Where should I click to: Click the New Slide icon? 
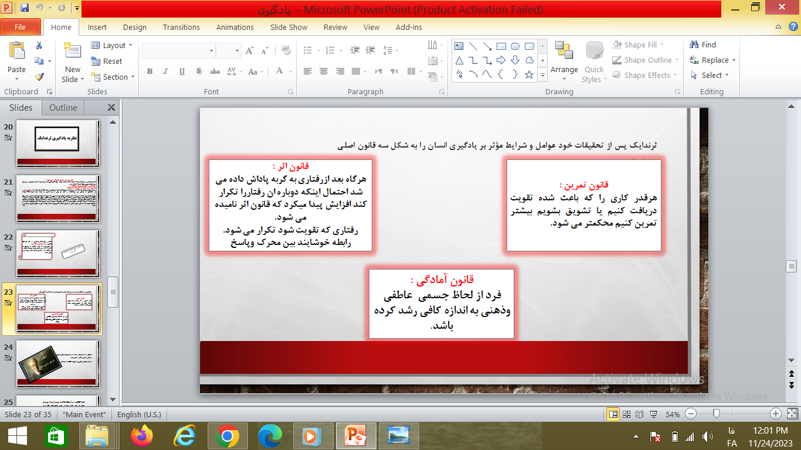tap(73, 52)
